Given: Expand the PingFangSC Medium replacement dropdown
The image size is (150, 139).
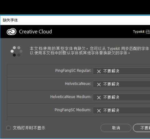Looking at the screenshot, I should coord(122,110).
